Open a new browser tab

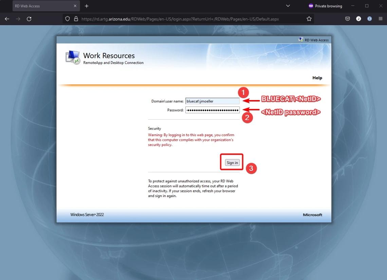pos(87,6)
